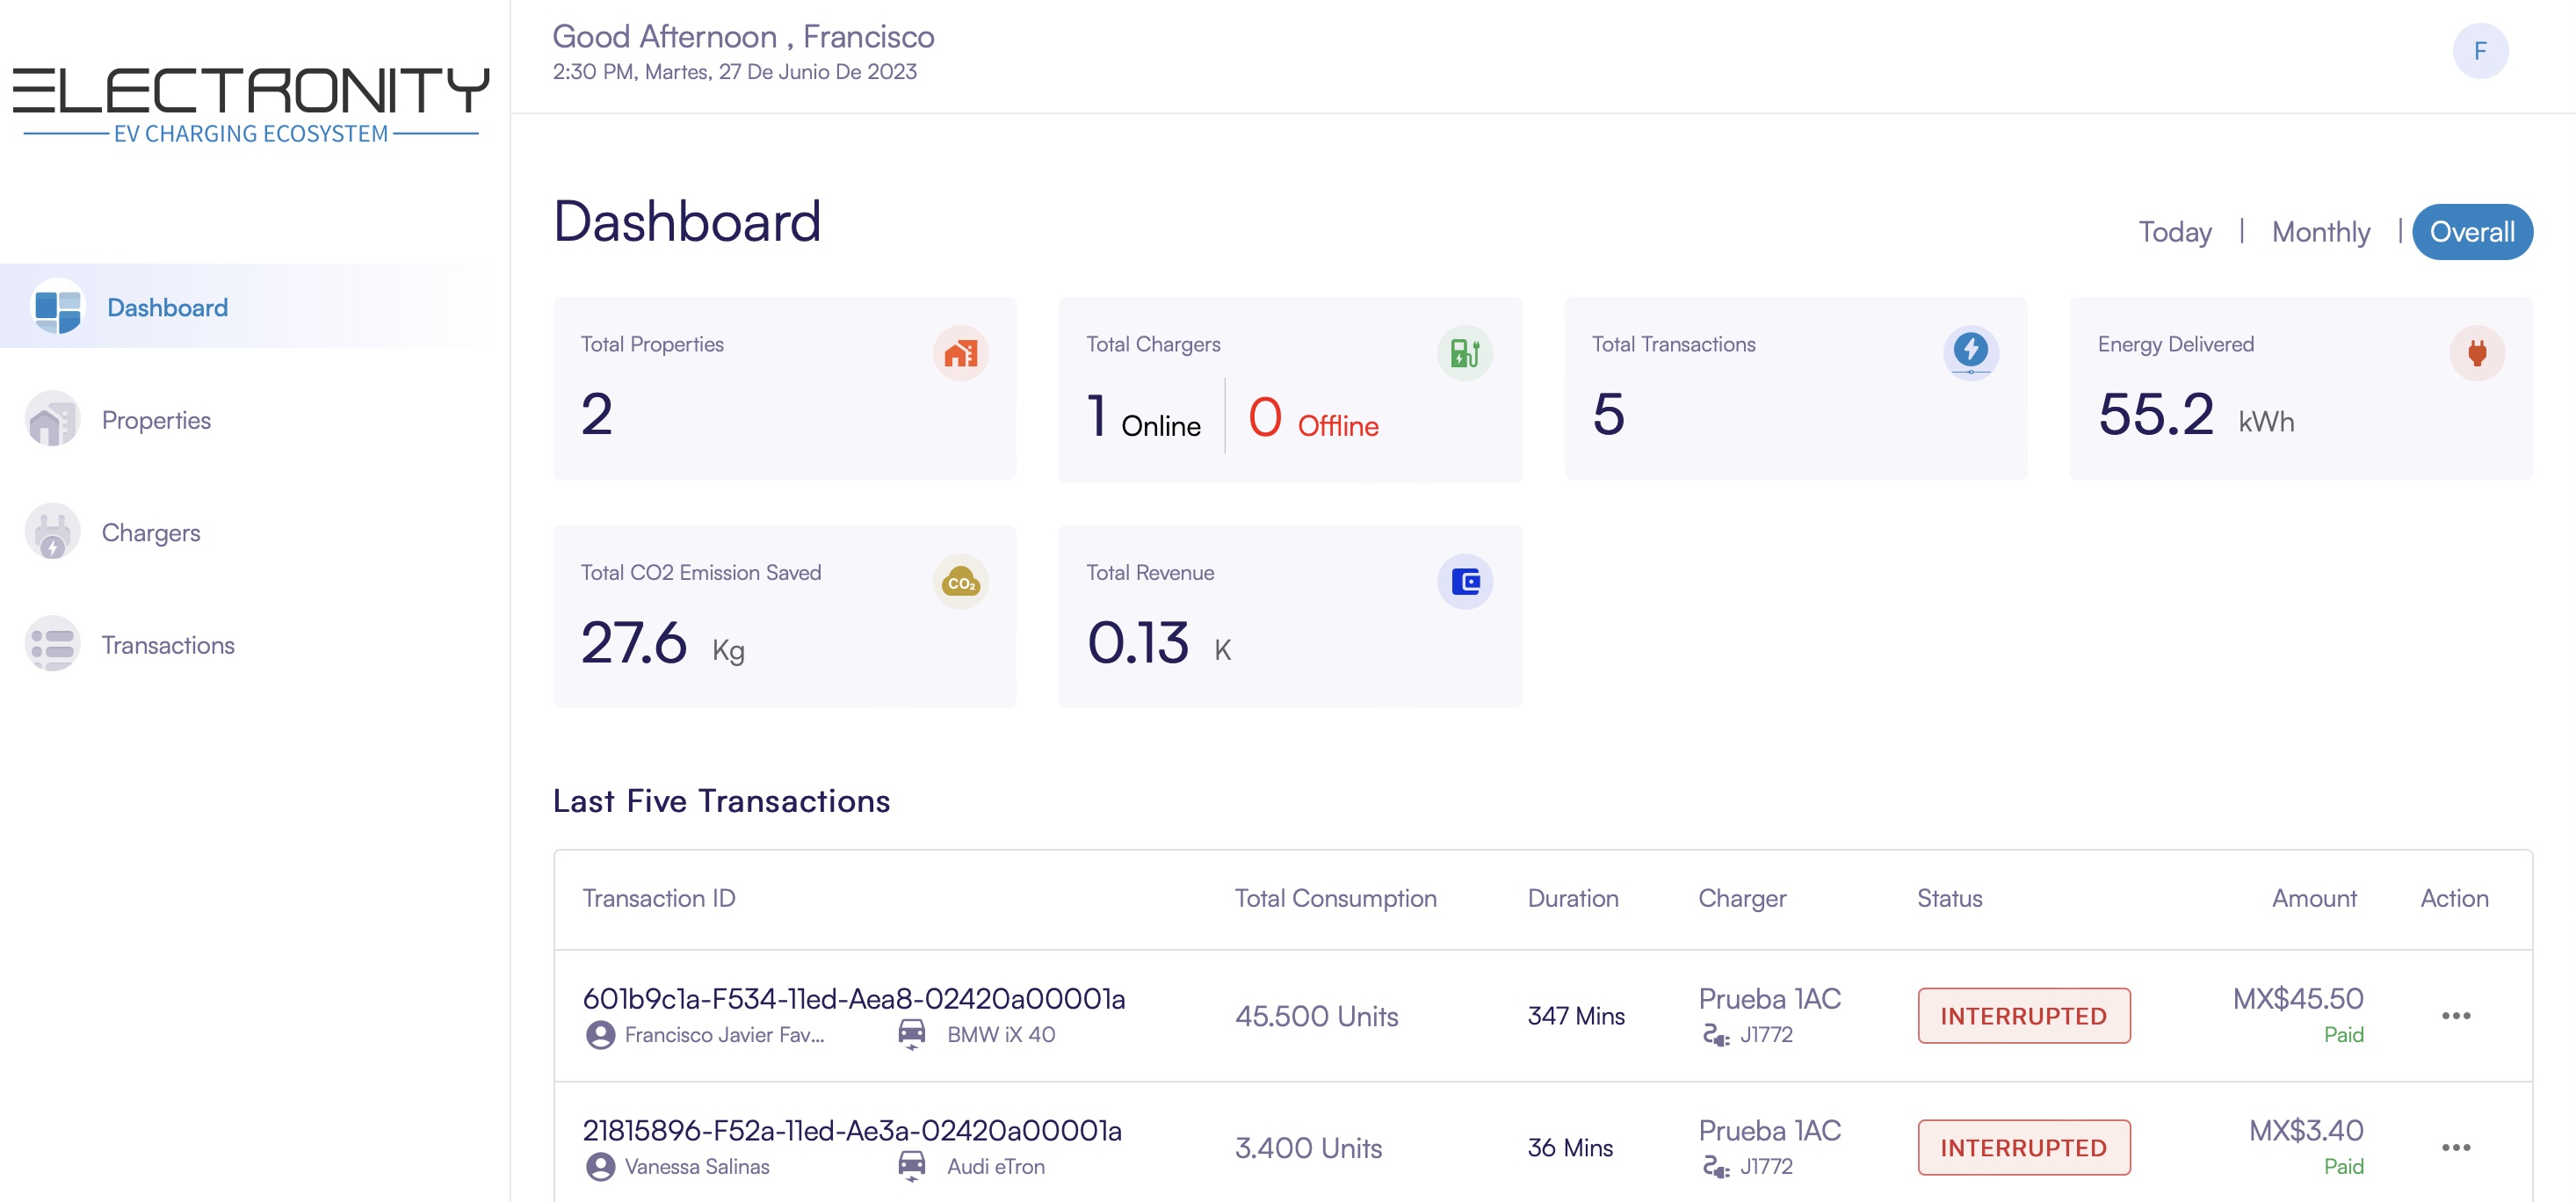Image resolution: width=2576 pixels, height=1202 pixels.
Task: Click the wallet icon on Total Revenue card
Action: click(1465, 581)
